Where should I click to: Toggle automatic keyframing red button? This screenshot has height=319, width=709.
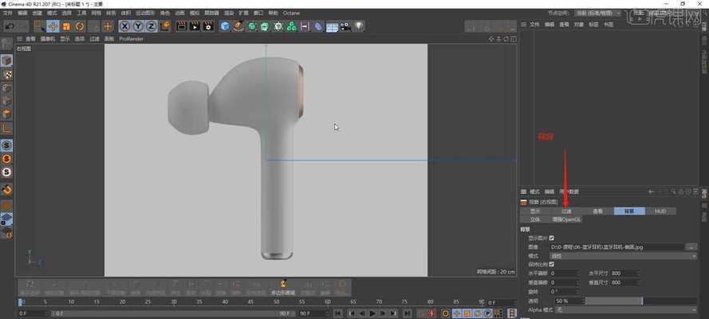pyautogui.click(x=431, y=313)
